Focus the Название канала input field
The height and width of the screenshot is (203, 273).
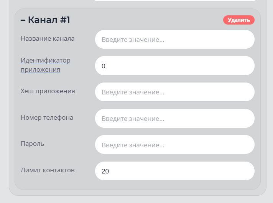point(174,40)
